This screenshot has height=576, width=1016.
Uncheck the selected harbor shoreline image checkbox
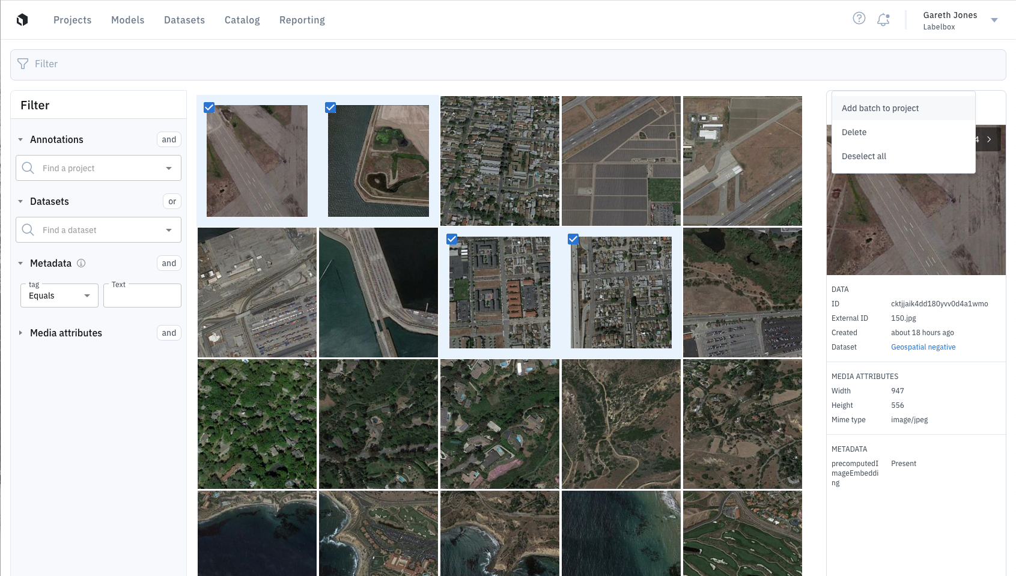[330, 108]
